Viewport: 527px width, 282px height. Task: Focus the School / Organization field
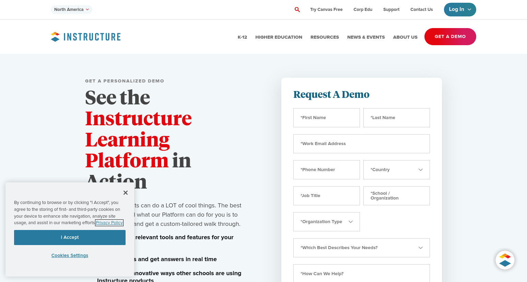[397, 196]
